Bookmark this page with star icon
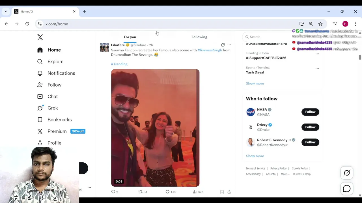The width and height of the screenshot is (362, 203). pyautogui.click(x=320, y=24)
